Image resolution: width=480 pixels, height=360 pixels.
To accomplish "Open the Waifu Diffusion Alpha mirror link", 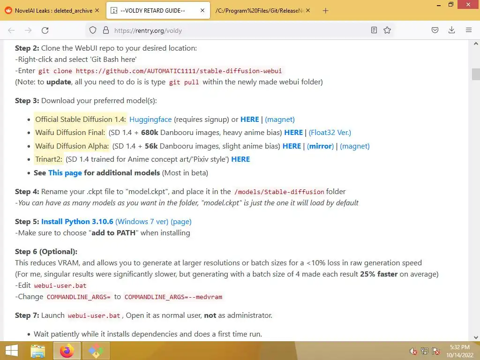I will [x=320, y=146].
